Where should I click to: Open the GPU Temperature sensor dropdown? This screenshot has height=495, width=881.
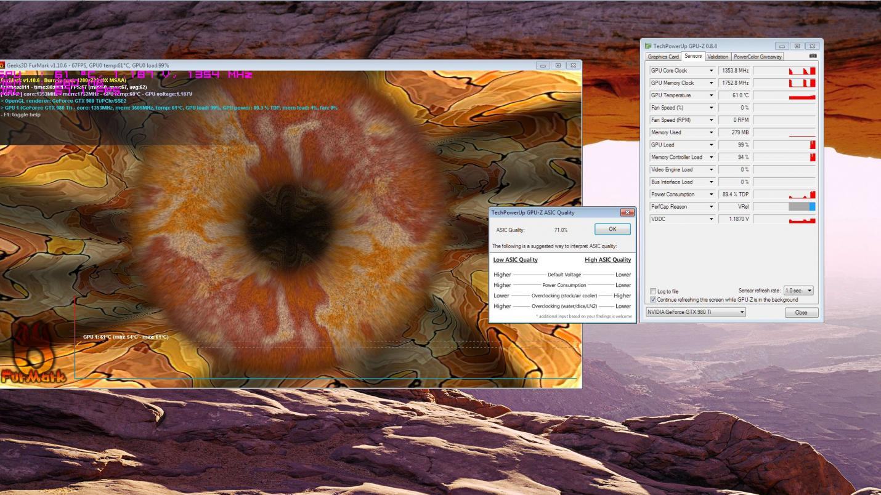[x=712, y=95]
